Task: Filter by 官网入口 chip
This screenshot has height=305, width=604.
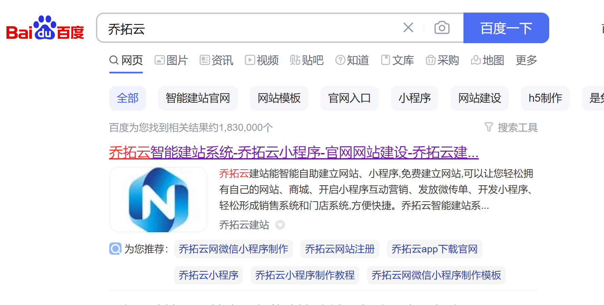Action: (349, 98)
